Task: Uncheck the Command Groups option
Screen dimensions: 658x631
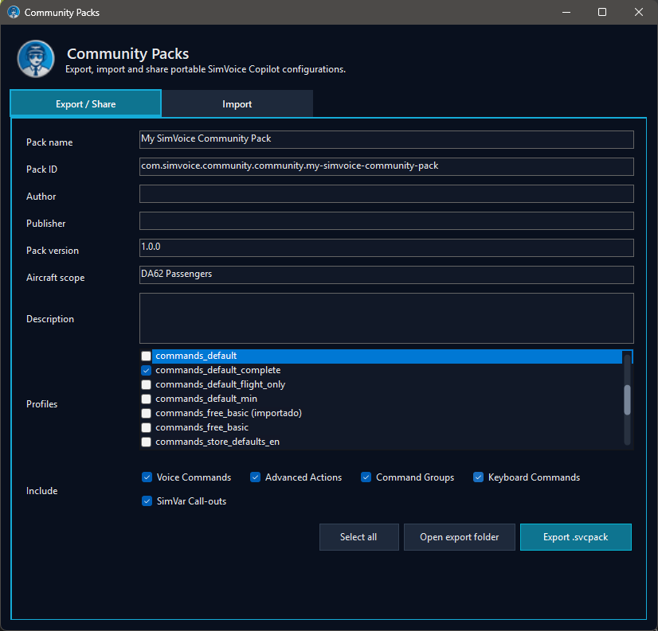Action: tap(366, 477)
